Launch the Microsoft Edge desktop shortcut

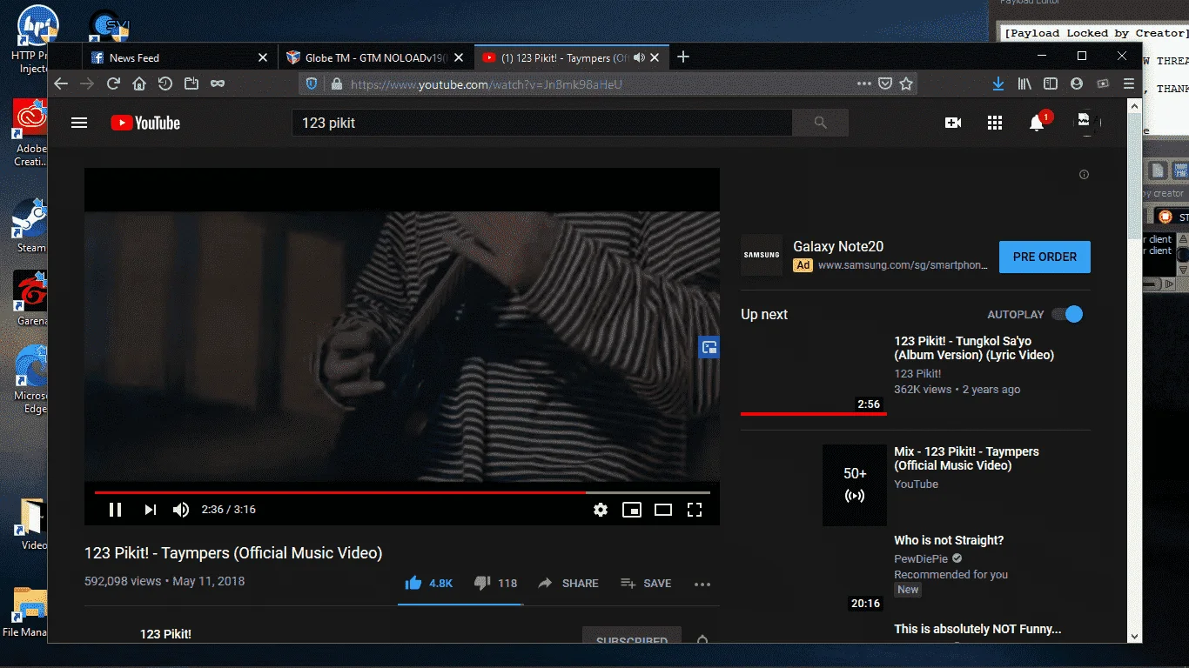pos(30,379)
